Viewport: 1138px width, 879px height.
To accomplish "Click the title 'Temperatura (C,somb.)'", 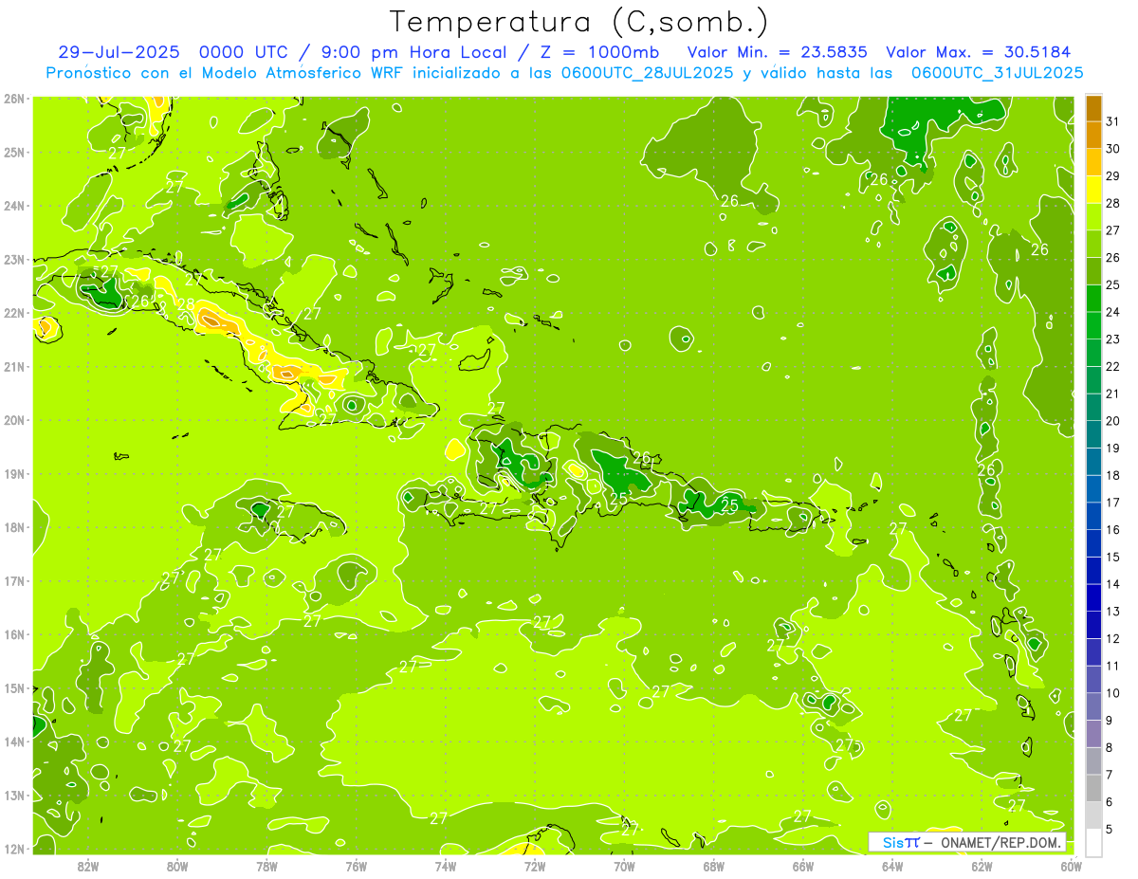I will point(579,23).
